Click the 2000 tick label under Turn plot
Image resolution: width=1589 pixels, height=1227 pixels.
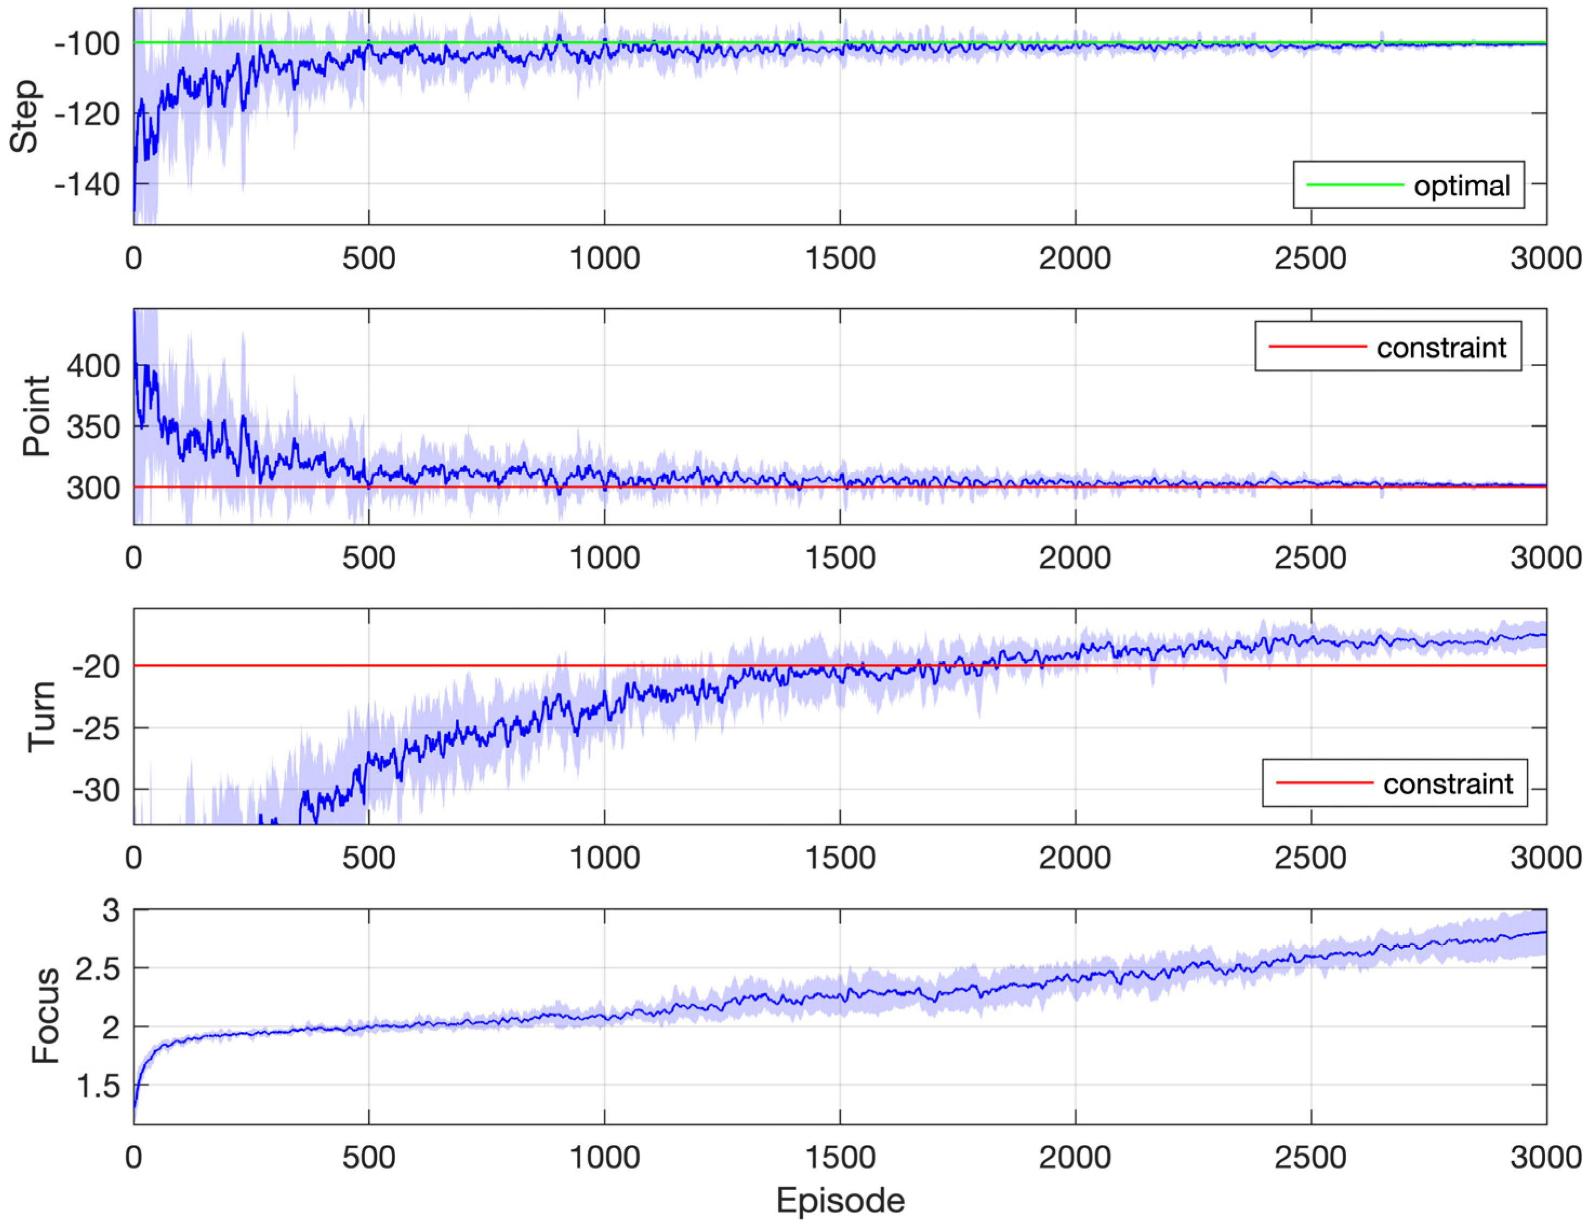pyautogui.click(x=1075, y=858)
